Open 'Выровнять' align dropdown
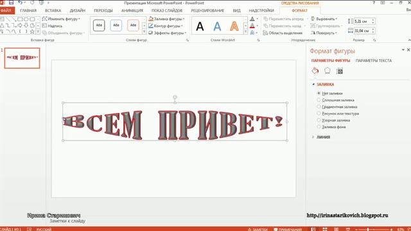 point(324,19)
